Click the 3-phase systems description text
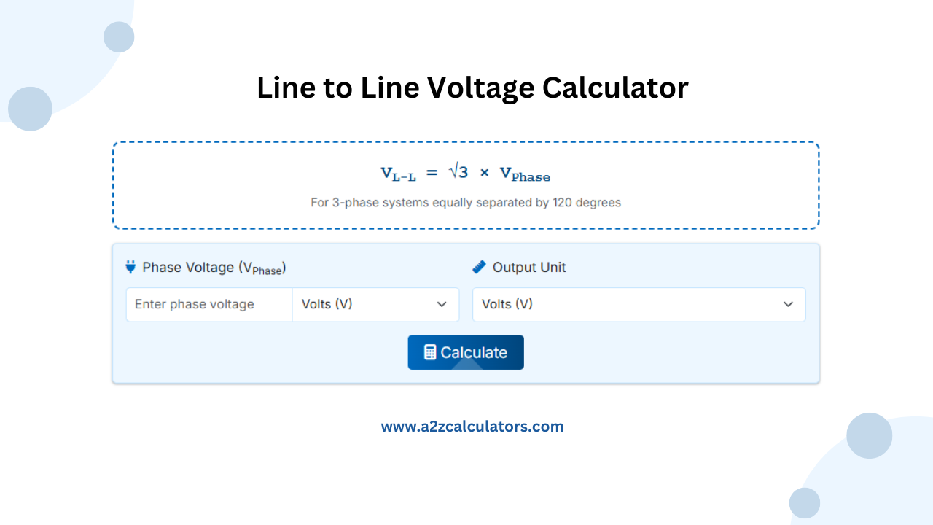This screenshot has height=525, width=933. [466, 202]
